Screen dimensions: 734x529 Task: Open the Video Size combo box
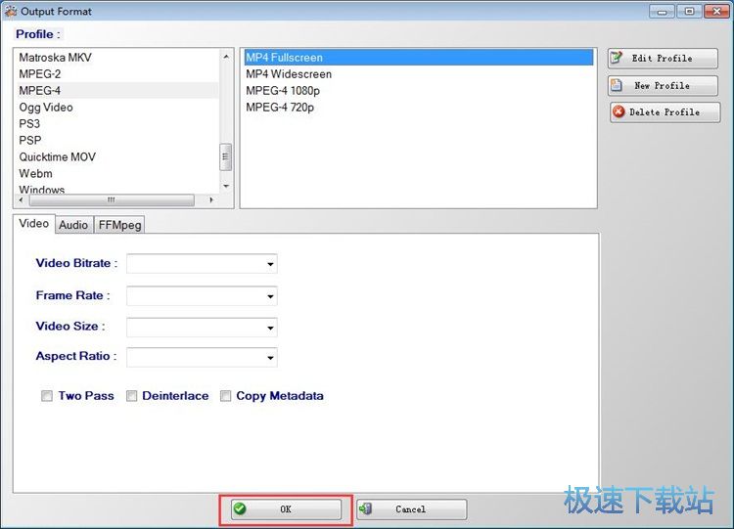pos(270,328)
